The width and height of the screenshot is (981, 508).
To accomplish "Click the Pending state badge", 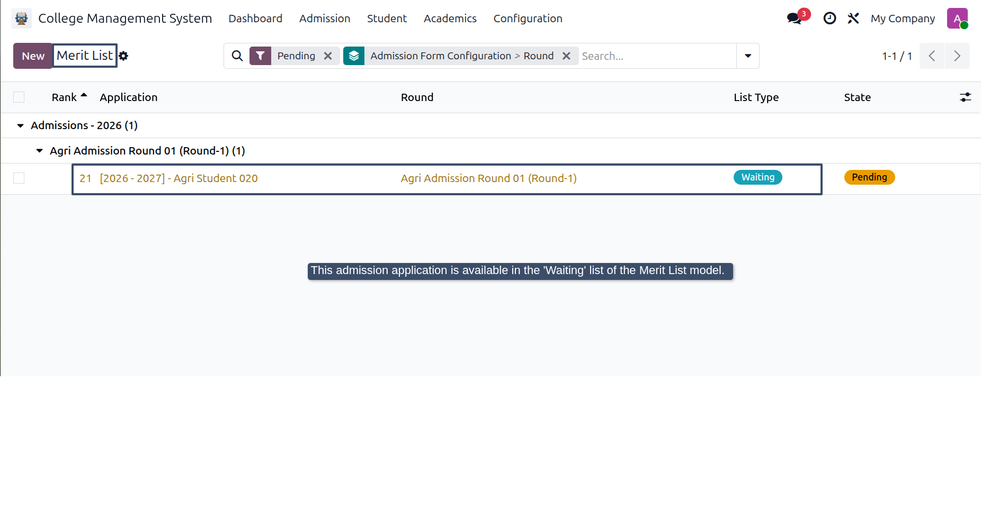I will [x=869, y=177].
